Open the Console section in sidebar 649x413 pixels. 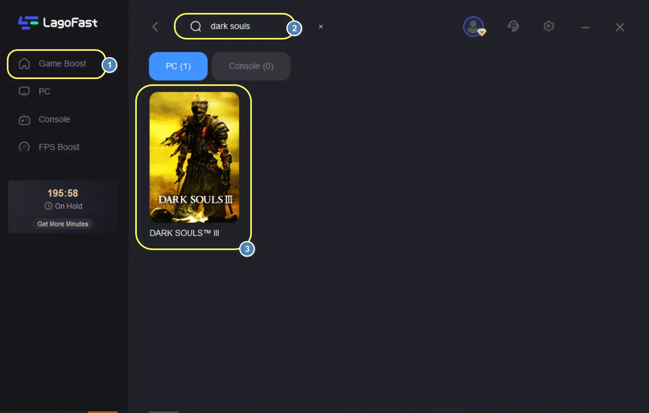(x=54, y=119)
